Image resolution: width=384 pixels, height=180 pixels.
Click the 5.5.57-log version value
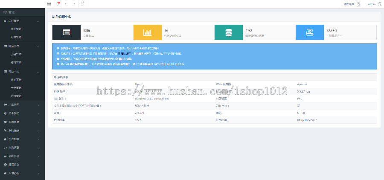click(303, 91)
